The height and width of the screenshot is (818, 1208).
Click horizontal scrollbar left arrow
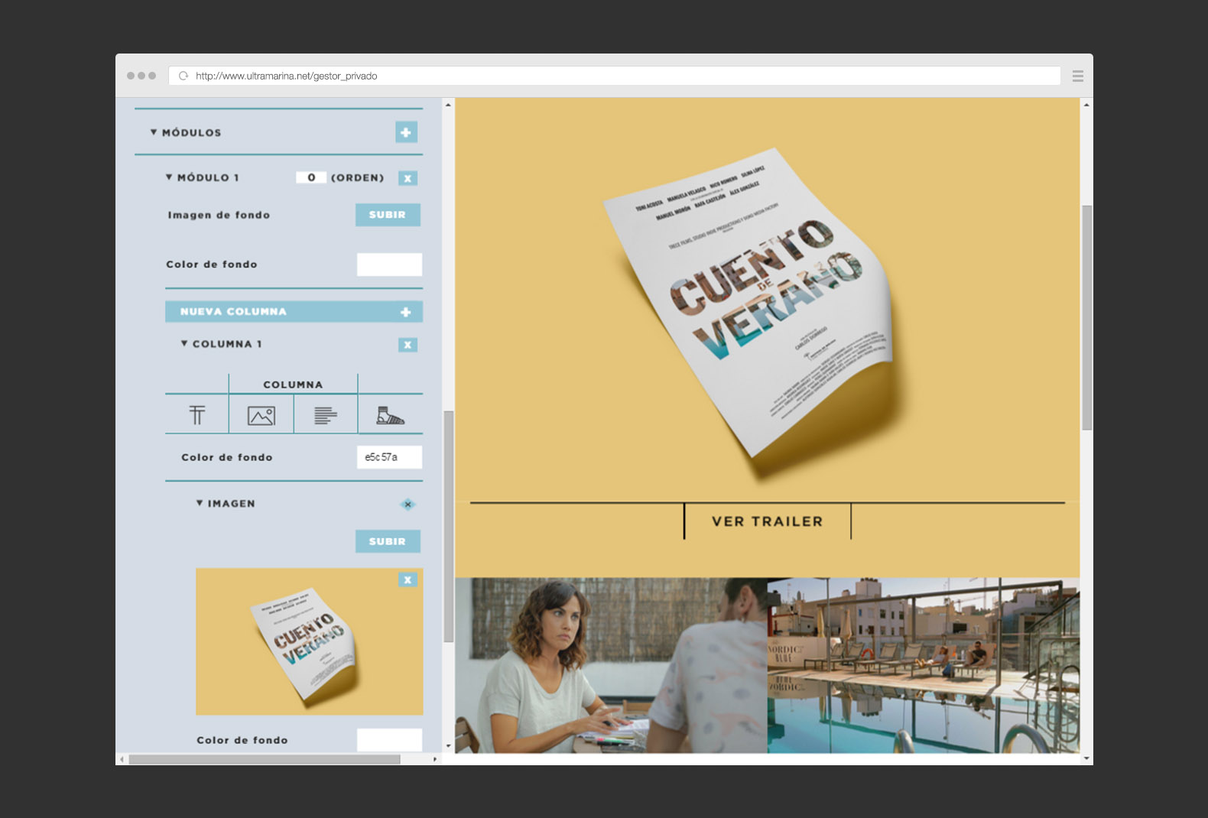point(122,759)
